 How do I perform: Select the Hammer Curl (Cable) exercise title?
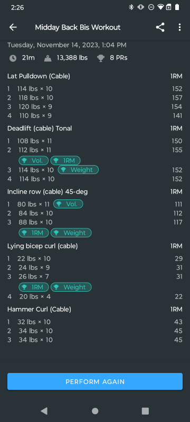click(x=39, y=310)
